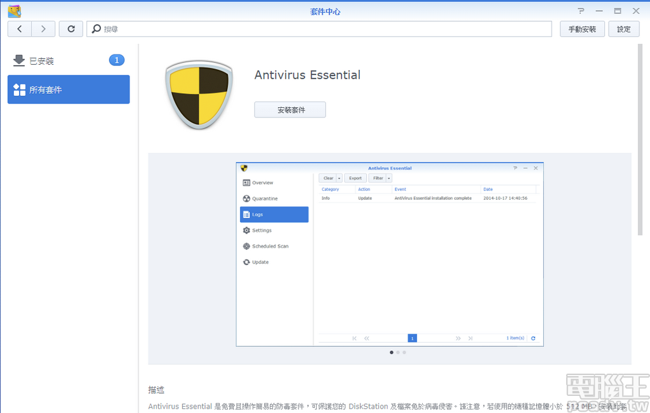This screenshot has width=650, height=413.
Task: Click the refresh icon in the toolbar
Action: tap(70, 29)
